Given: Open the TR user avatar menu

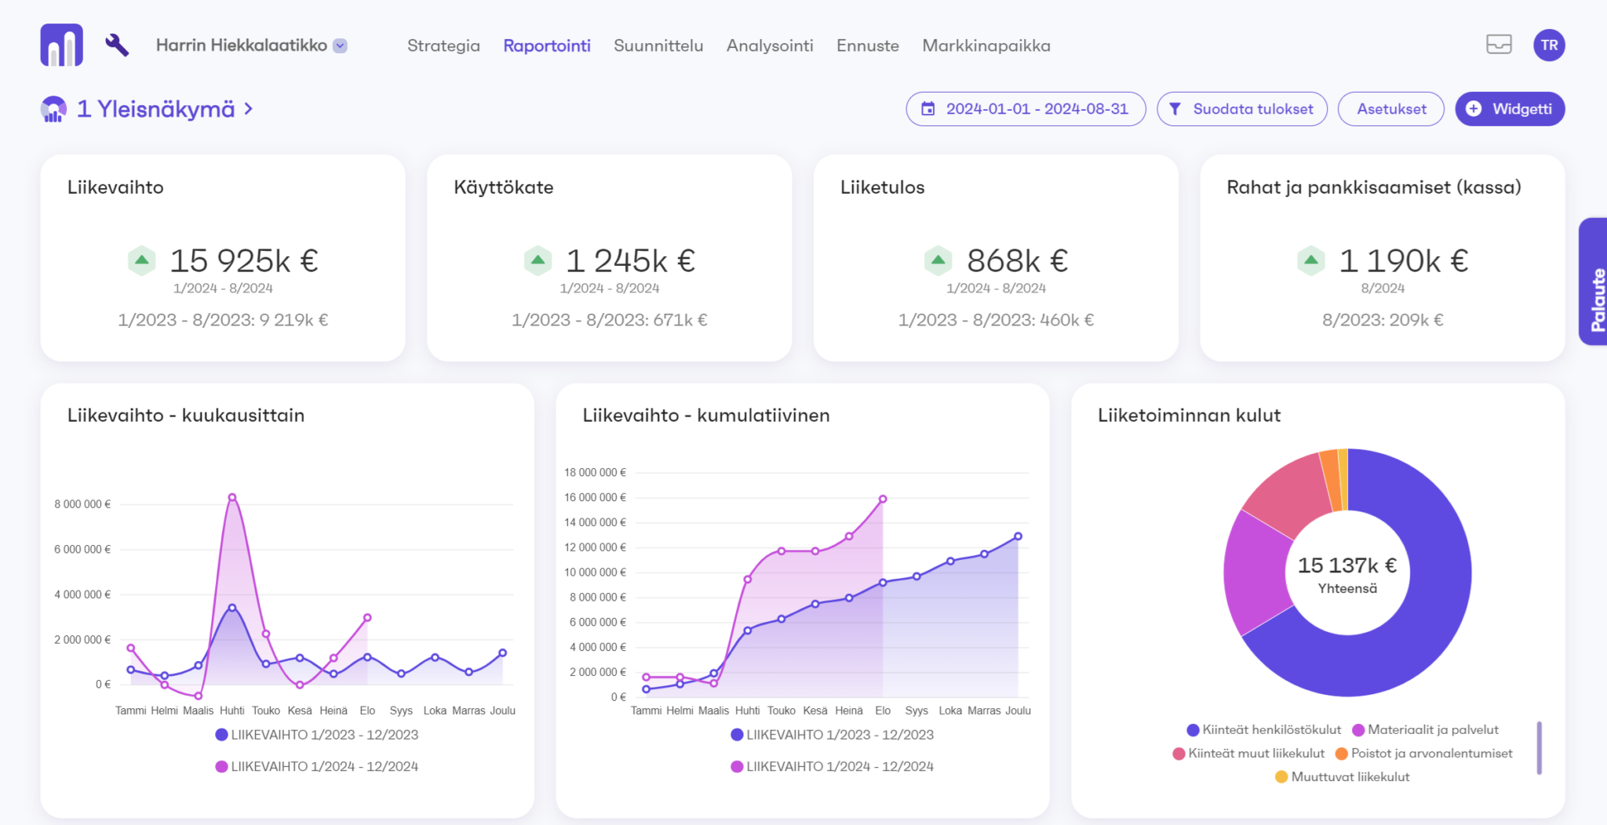Looking at the screenshot, I should (1548, 45).
